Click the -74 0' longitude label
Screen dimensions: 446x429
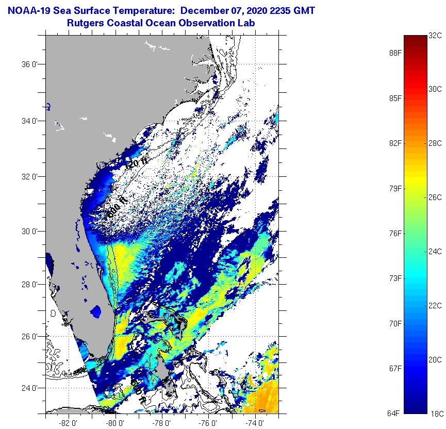(x=255, y=423)
